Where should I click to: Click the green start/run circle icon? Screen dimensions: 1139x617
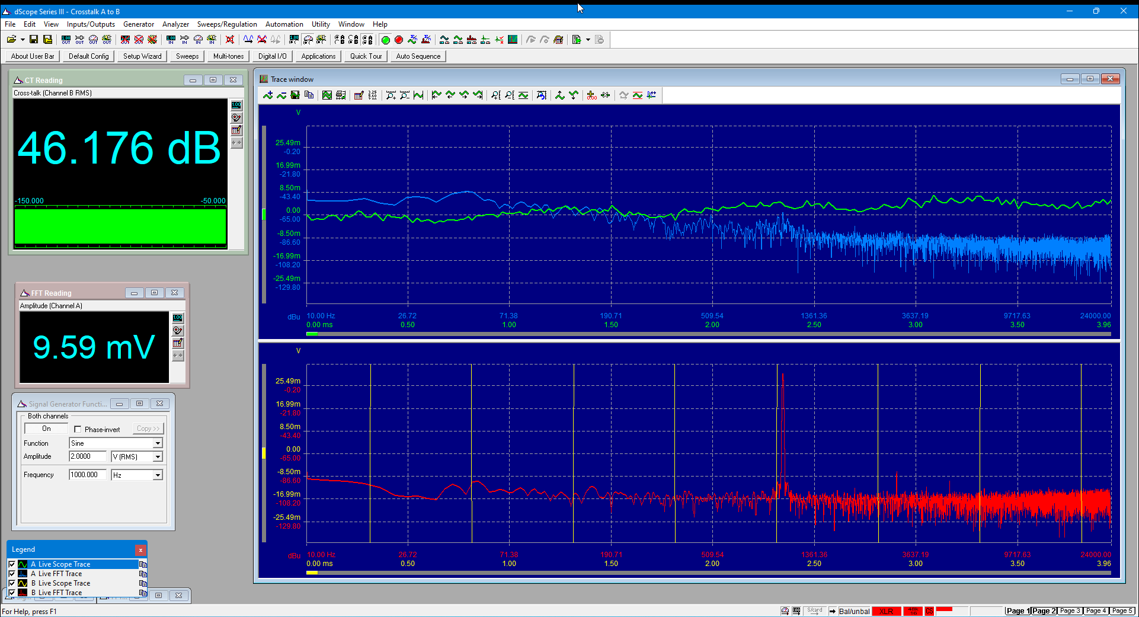point(385,40)
